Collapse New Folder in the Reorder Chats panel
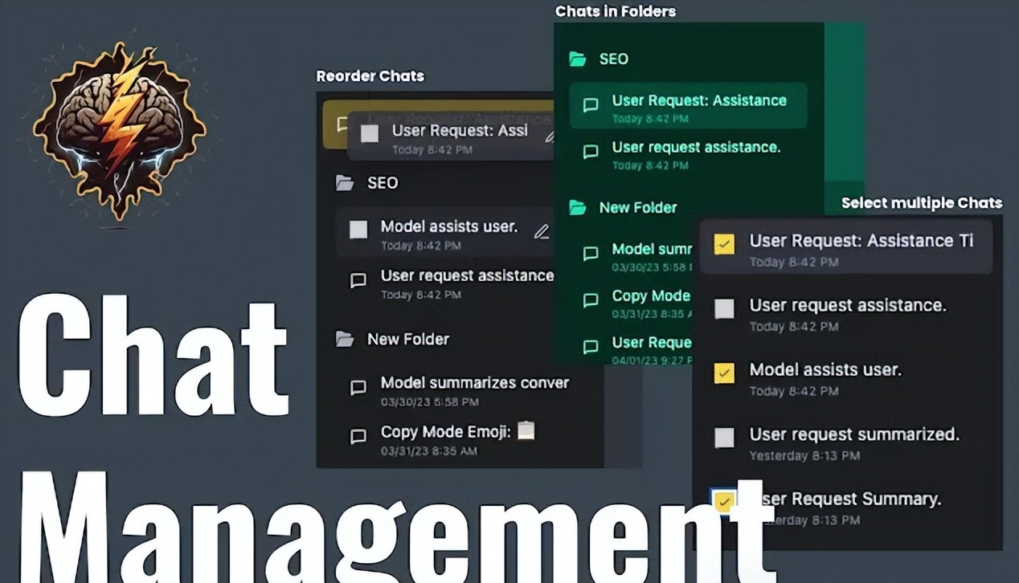 pos(407,339)
